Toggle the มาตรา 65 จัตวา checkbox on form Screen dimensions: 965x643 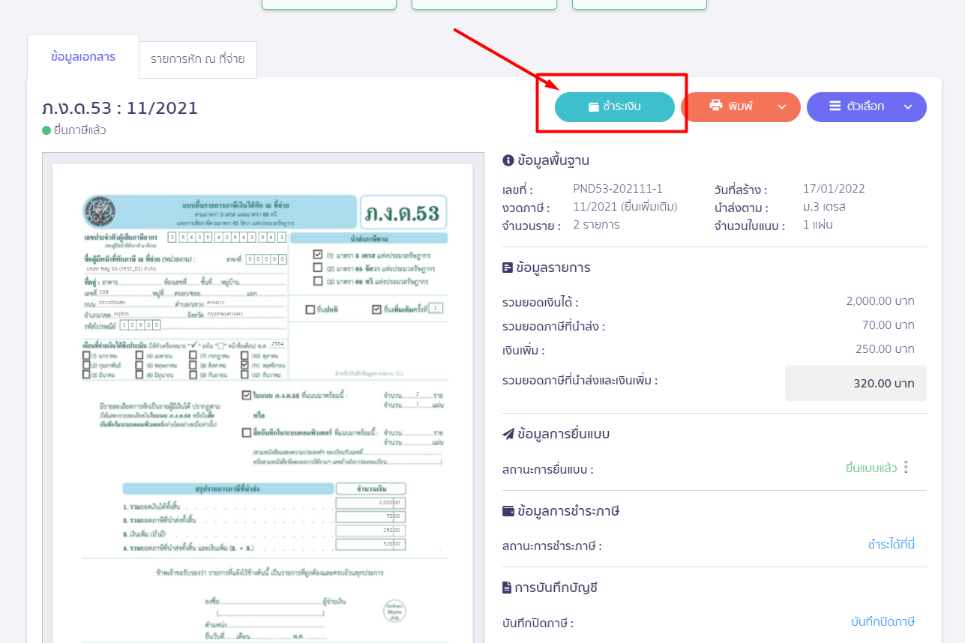319,268
